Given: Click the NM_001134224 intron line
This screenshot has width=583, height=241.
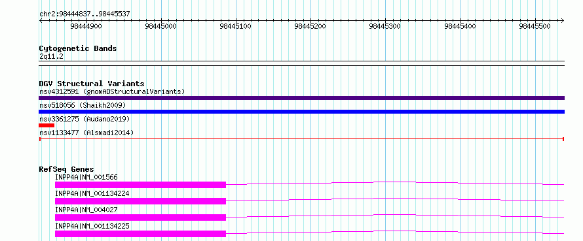Looking at the screenshot, I should [395, 199].
